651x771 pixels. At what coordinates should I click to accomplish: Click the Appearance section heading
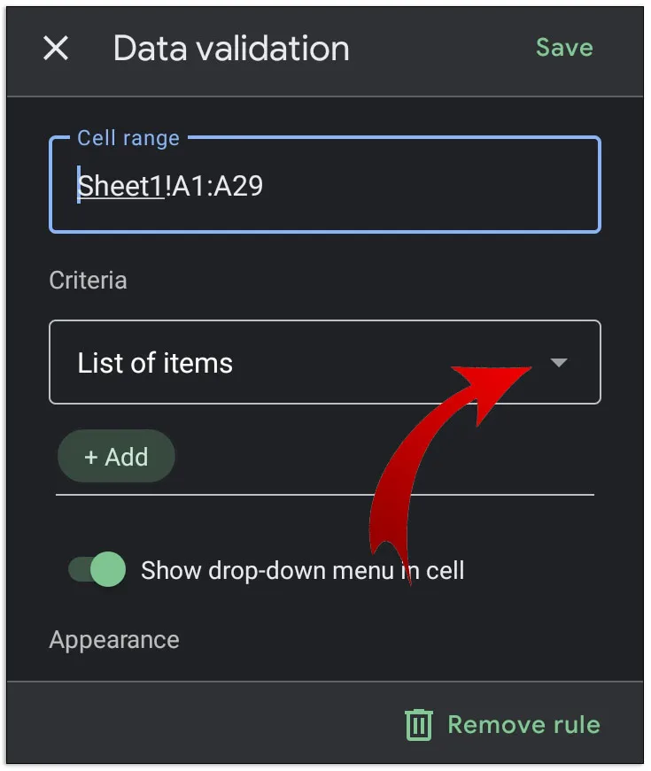[x=114, y=640]
